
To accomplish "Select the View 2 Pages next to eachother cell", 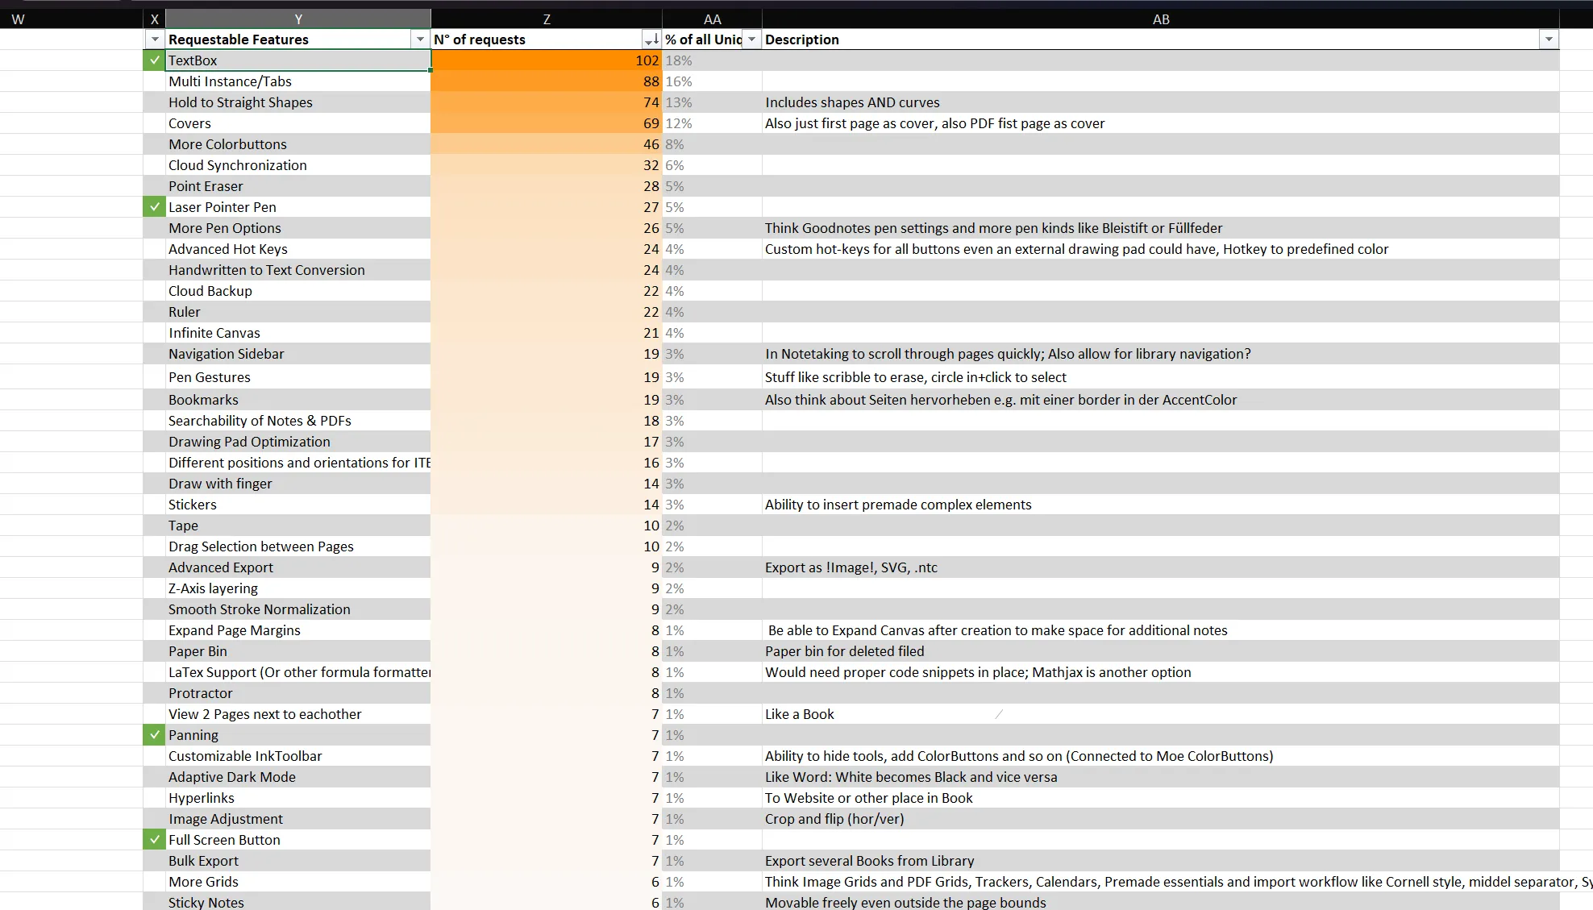I will coord(298,714).
